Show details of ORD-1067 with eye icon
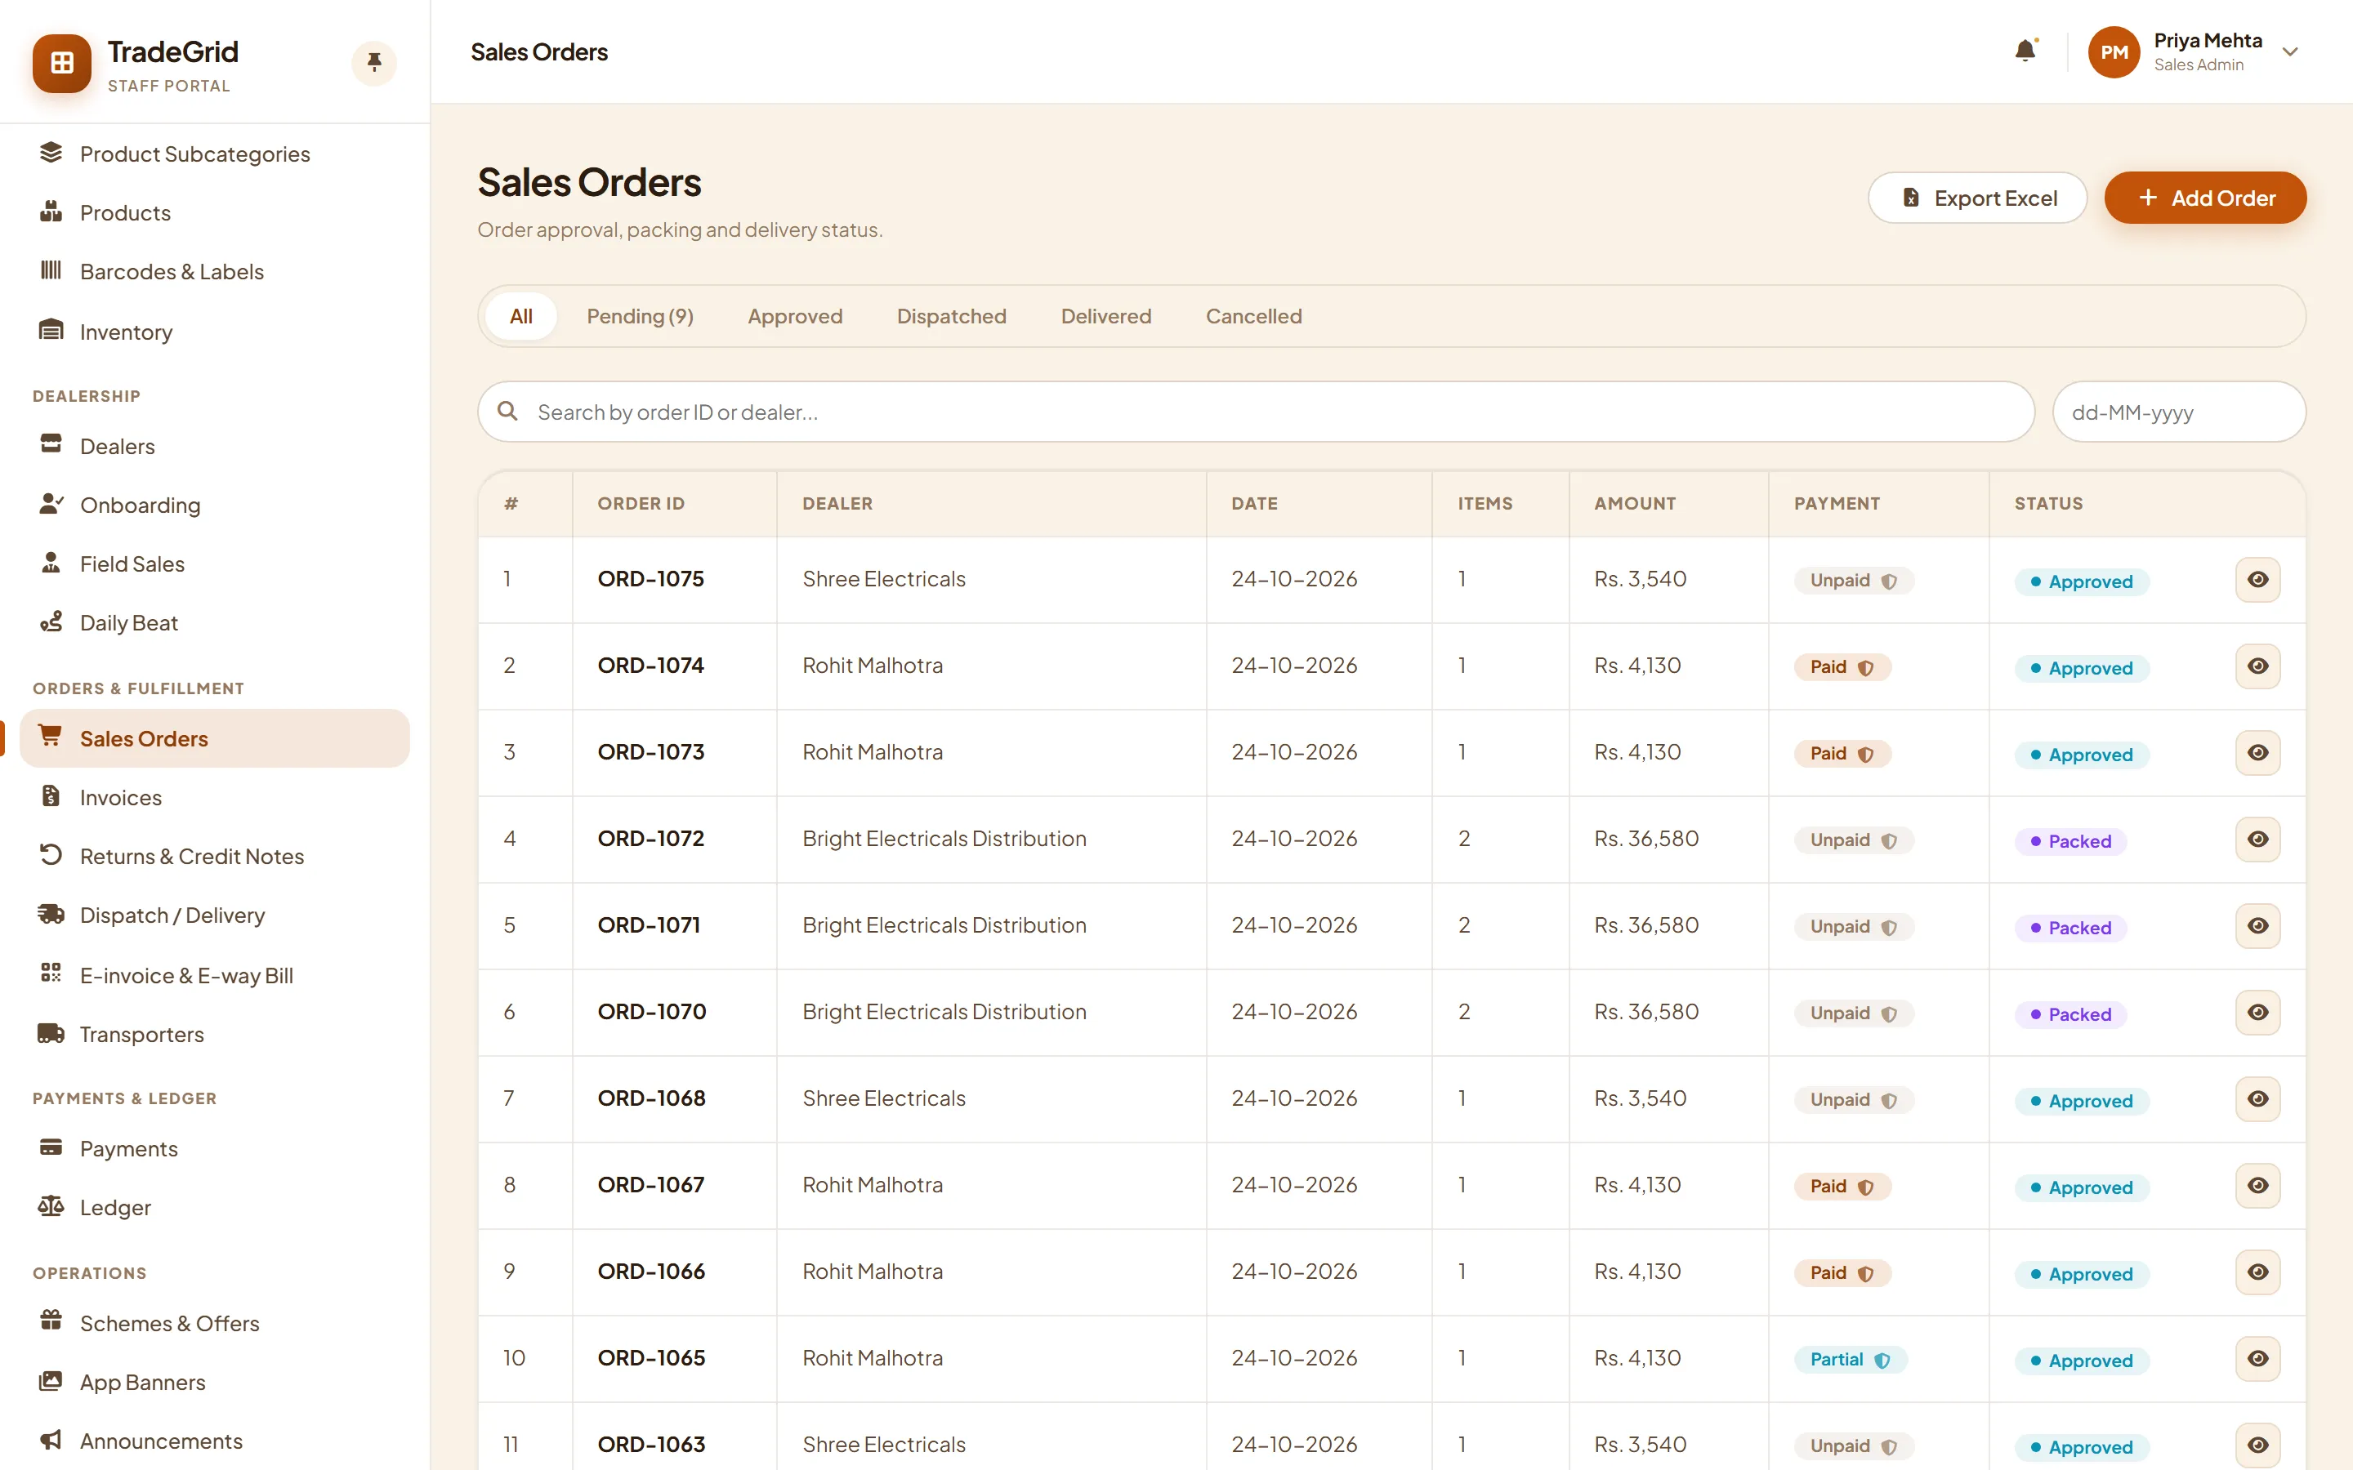The height and width of the screenshot is (1470, 2353). coord(2257,1185)
